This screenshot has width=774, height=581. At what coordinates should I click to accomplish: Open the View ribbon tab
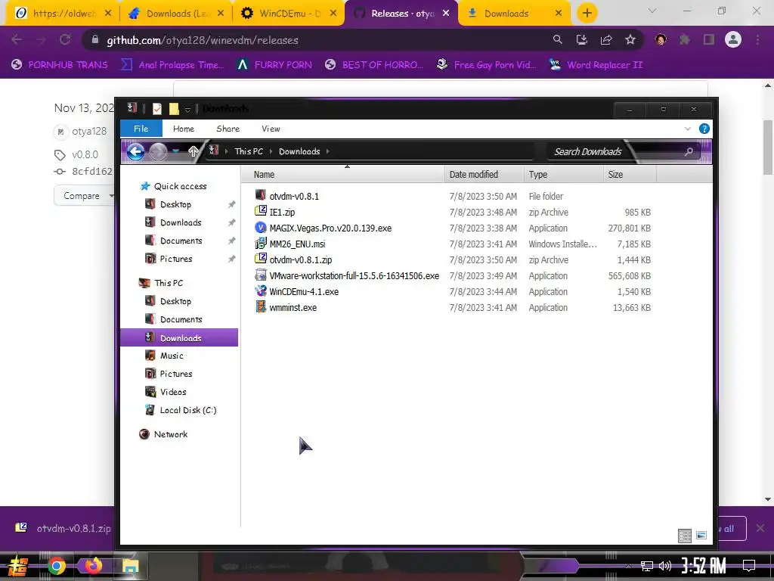271,129
